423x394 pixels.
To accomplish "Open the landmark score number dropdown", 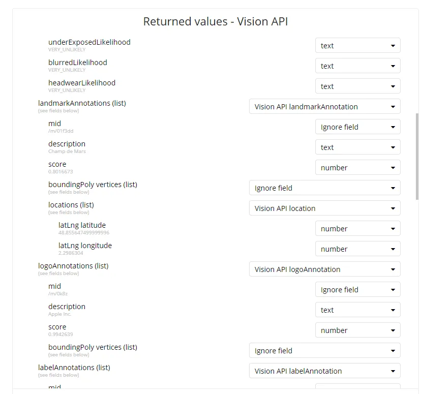I will tap(357, 168).
